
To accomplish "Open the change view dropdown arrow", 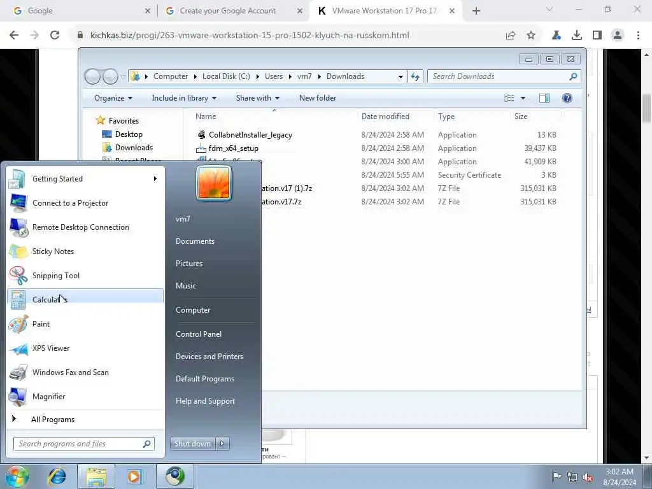I will point(523,98).
